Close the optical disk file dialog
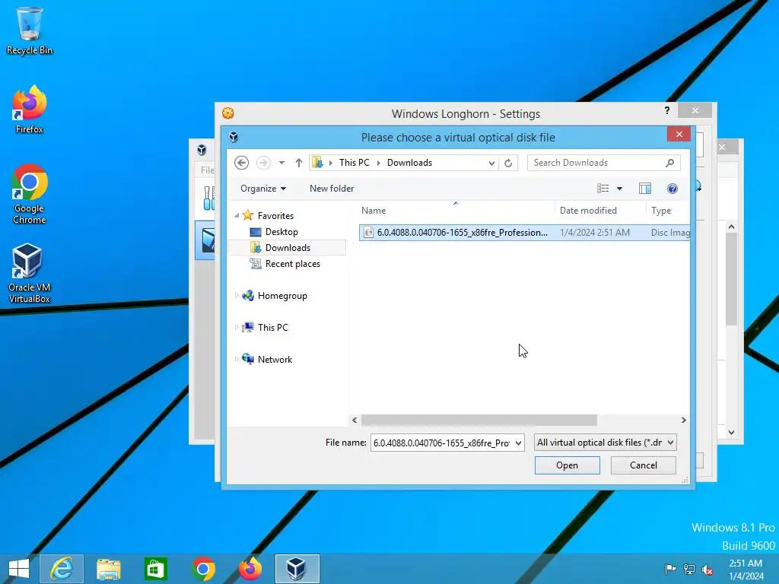 click(x=679, y=134)
